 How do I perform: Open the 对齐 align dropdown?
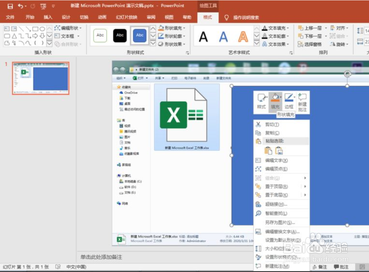coord(339,28)
